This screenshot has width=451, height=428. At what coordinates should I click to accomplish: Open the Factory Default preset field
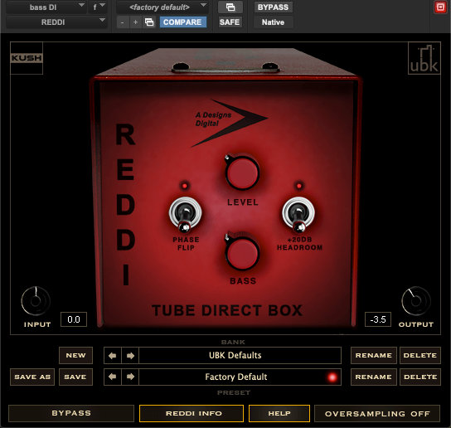(x=240, y=377)
